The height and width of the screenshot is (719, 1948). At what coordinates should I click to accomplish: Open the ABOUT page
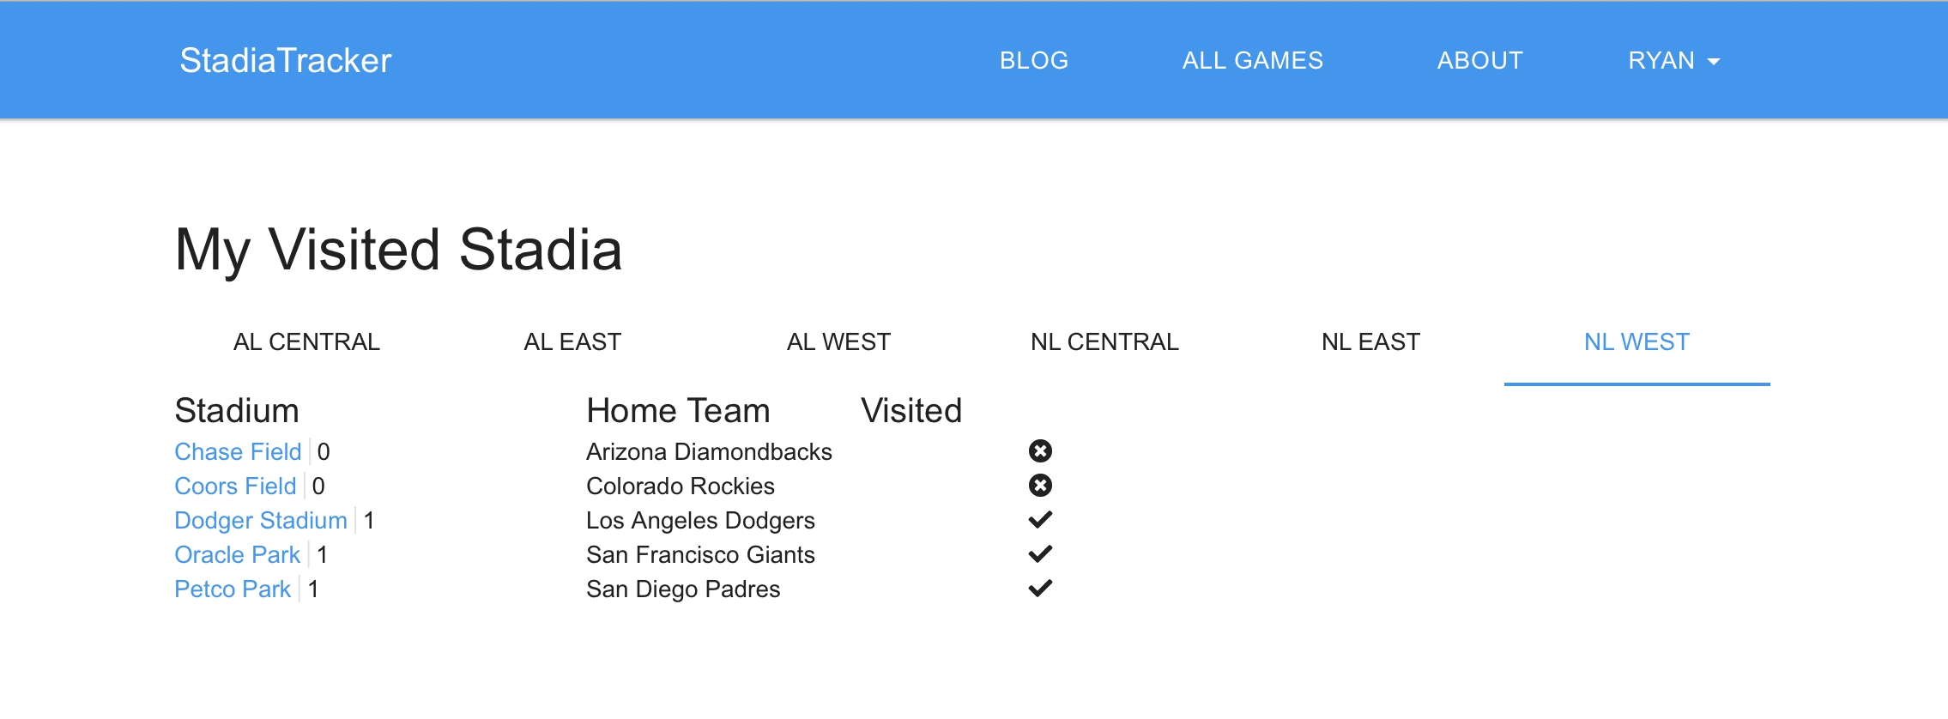(x=1479, y=60)
